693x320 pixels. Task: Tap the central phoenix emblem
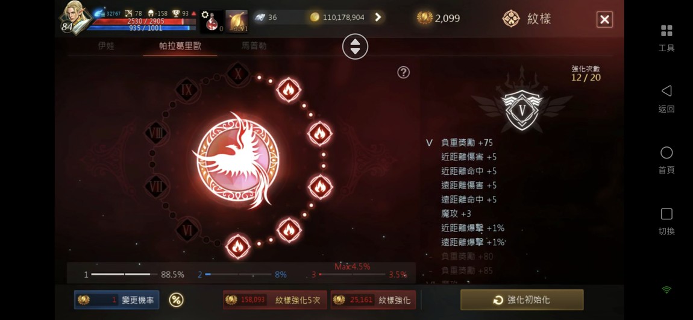pos(238,160)
